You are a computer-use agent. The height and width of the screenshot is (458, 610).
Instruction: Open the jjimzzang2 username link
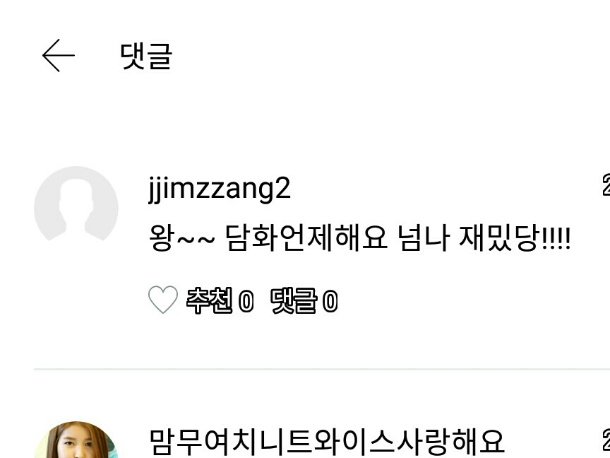pyautogui.click(x=220, y=189)
